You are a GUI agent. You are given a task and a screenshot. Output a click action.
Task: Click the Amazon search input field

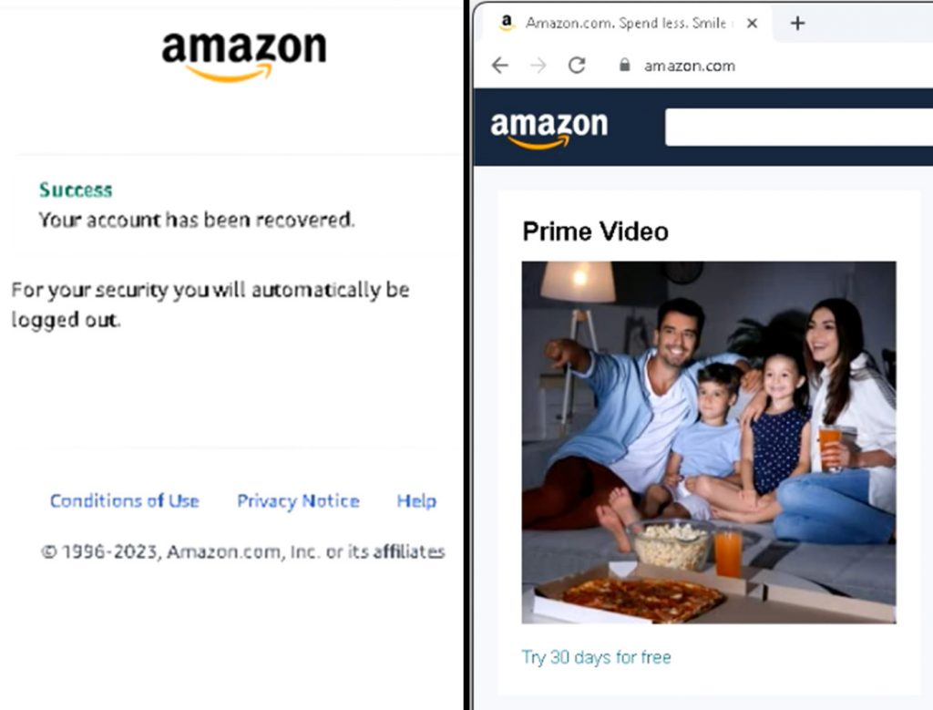tap(798, 127)
